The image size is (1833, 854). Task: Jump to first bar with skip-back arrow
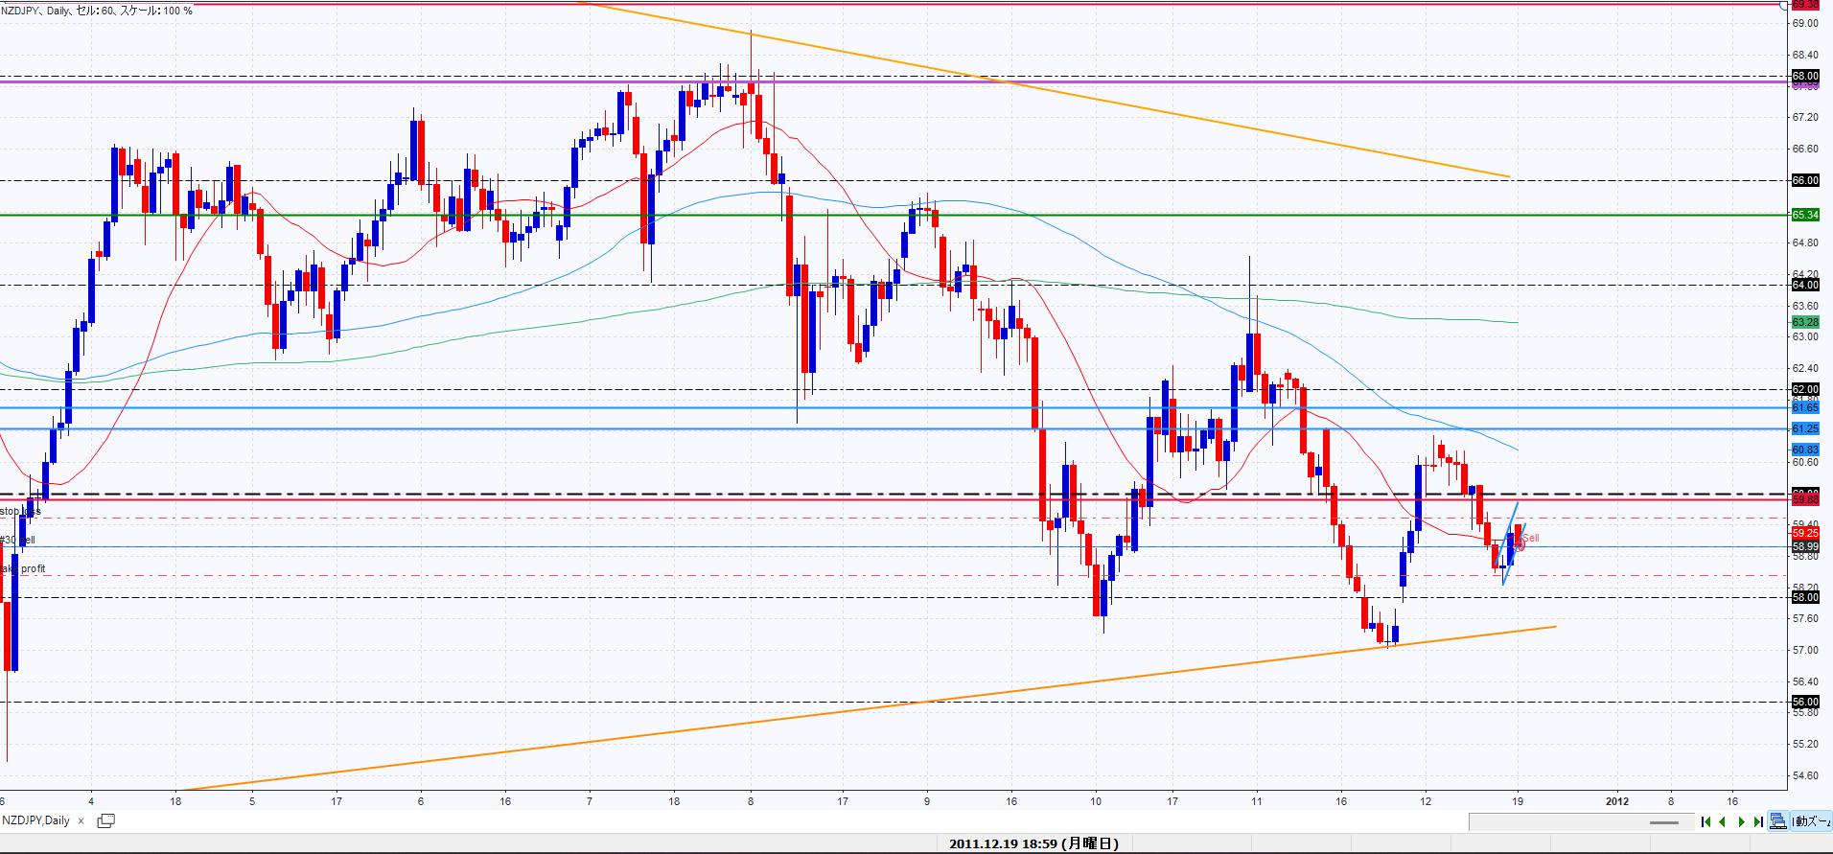tap(1705, 821)
